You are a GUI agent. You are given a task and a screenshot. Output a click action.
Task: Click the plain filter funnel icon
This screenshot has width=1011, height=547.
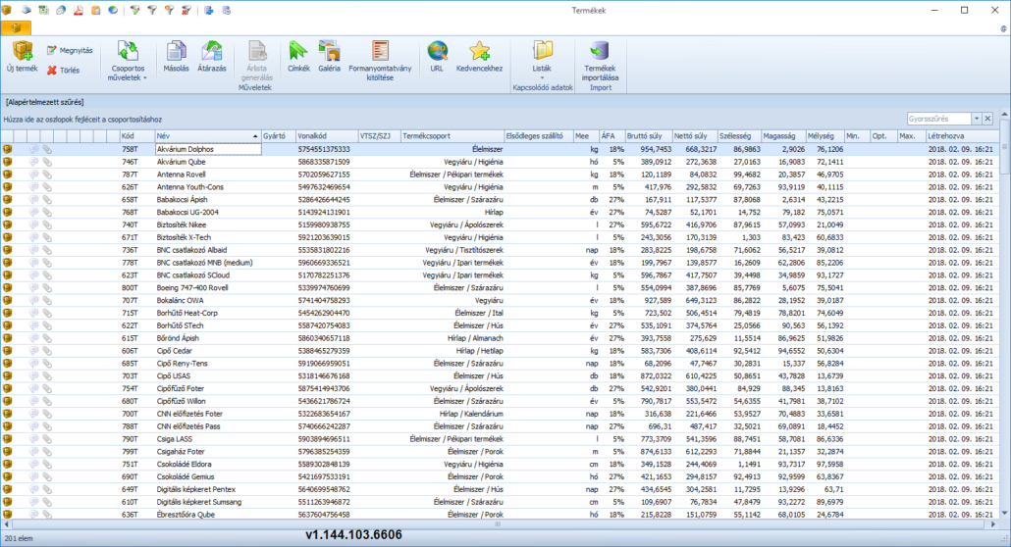coord(152,11)
